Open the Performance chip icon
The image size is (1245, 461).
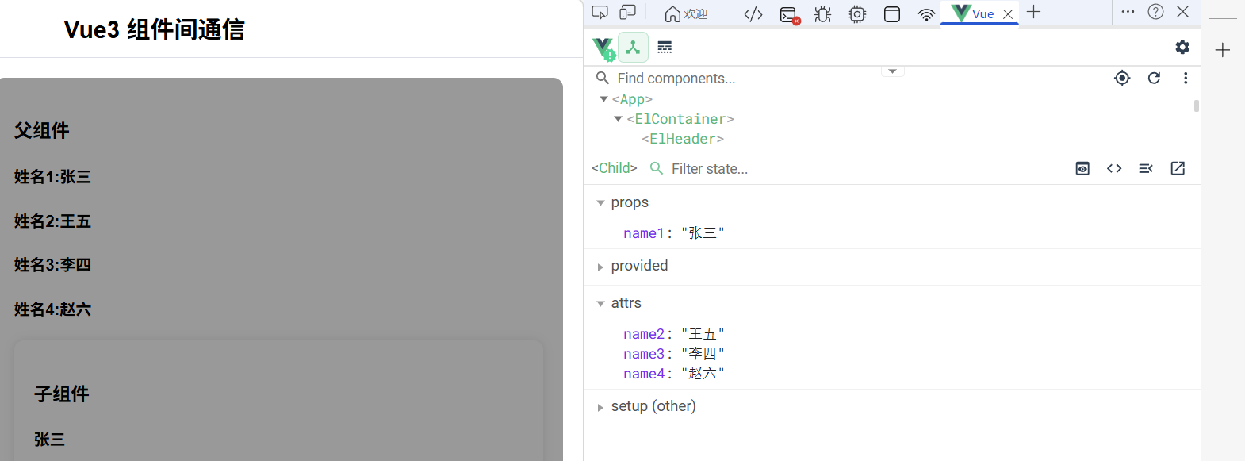pyautogui.click(x=857, y=13)
